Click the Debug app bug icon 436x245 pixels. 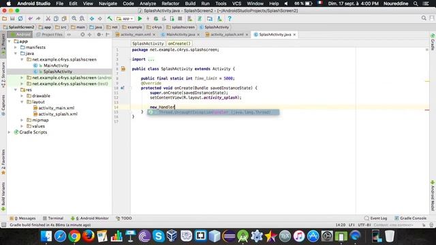click(x=156, y=18)
